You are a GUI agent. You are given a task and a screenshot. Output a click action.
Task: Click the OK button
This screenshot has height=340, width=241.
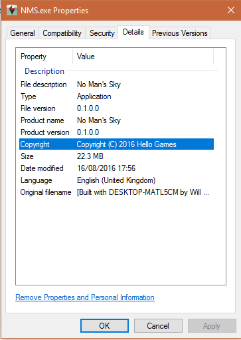coord(104,326)
